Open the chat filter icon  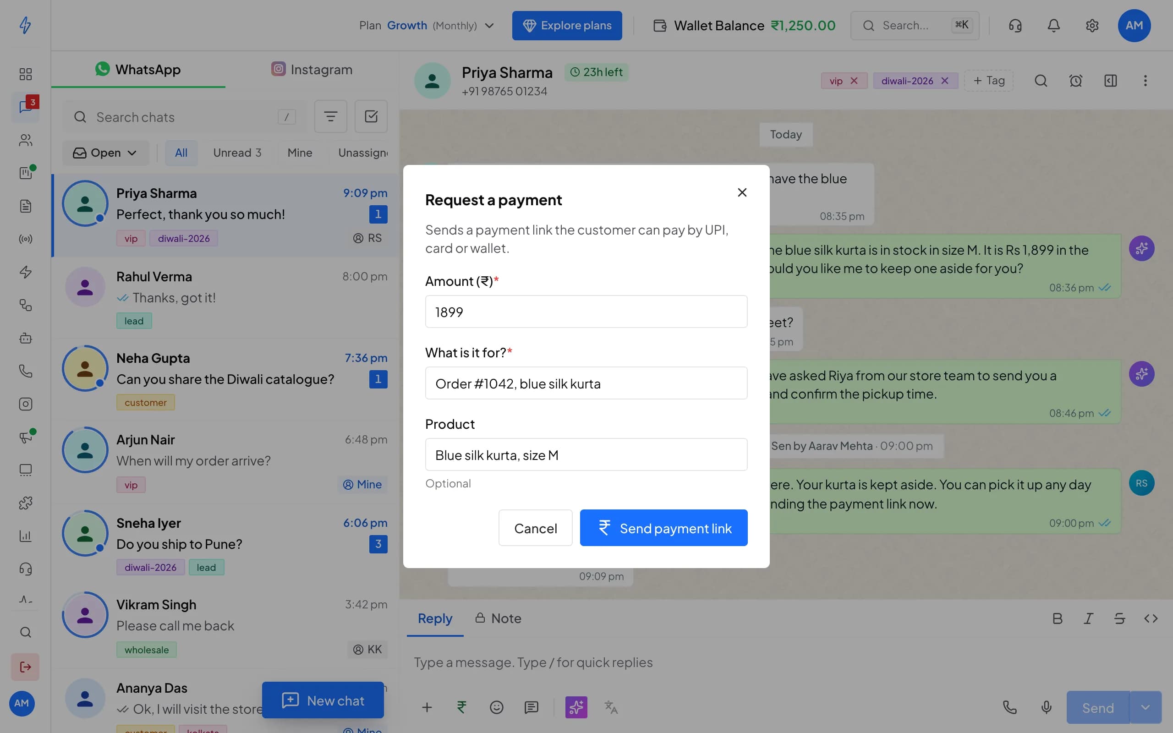(x=330, y=116)
